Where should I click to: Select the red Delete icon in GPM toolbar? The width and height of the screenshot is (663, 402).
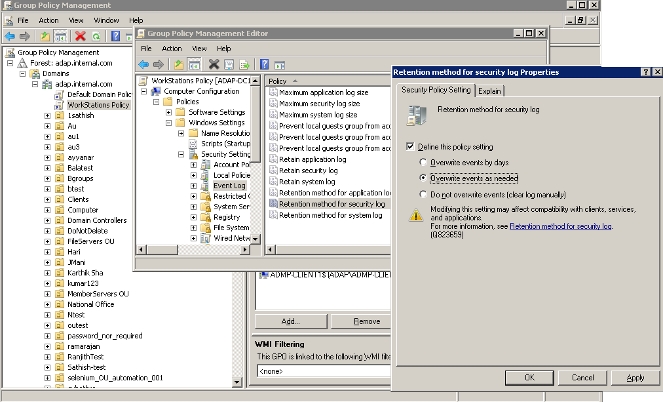[79, 35]
